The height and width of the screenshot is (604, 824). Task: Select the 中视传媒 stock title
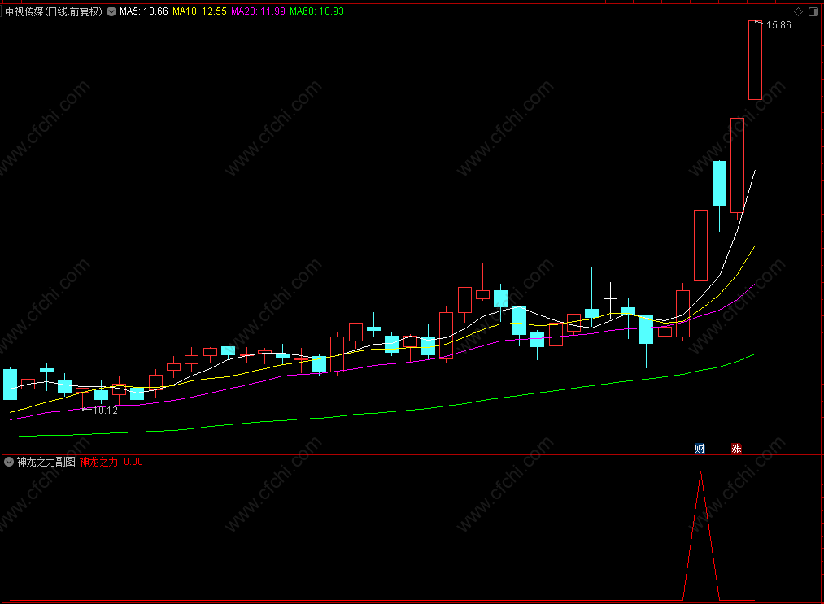pos(54,11)
